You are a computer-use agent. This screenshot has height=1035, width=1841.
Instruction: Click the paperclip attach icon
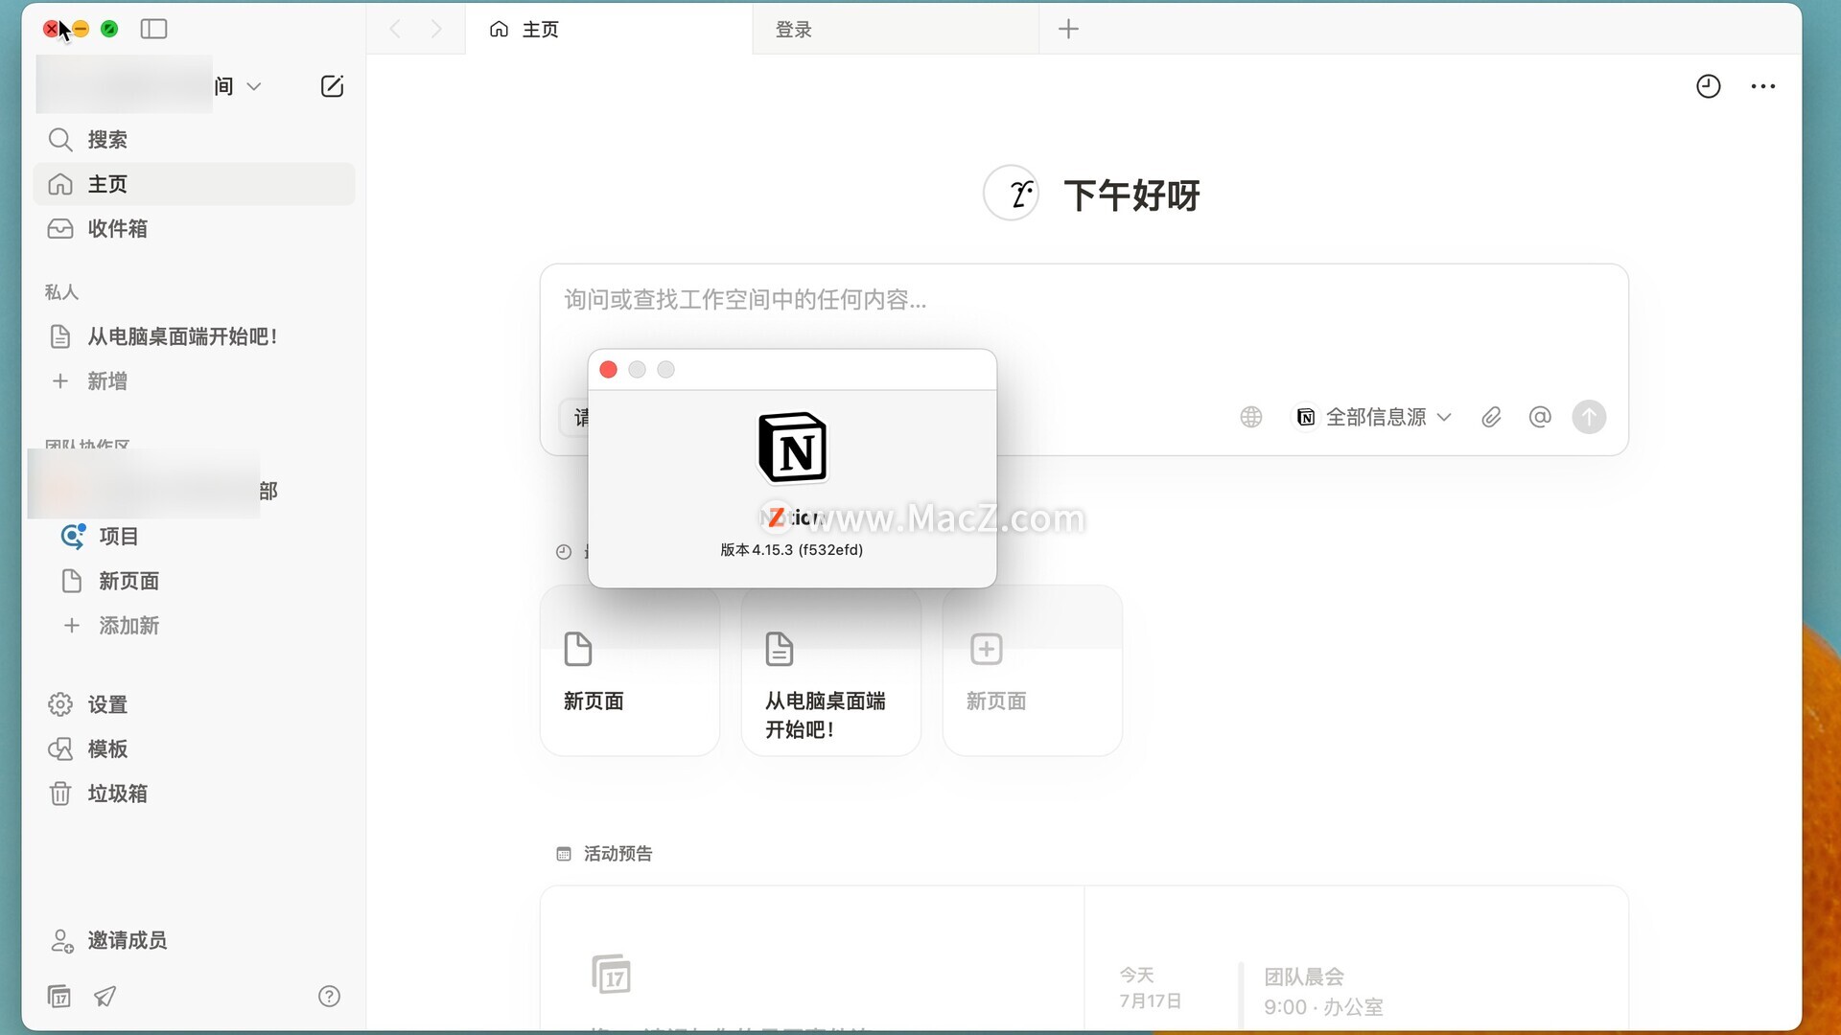tap(1491, 417)
